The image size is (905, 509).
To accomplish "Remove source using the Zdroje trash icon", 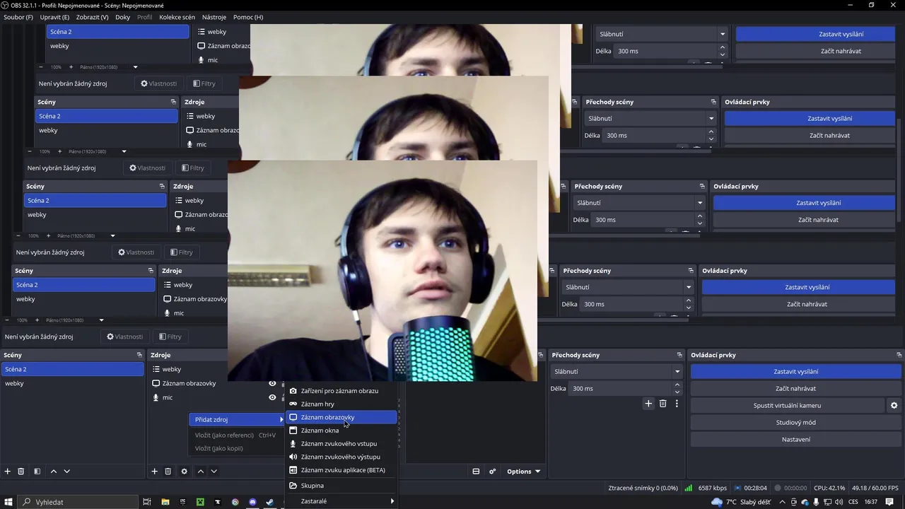I will coord(168,472).
